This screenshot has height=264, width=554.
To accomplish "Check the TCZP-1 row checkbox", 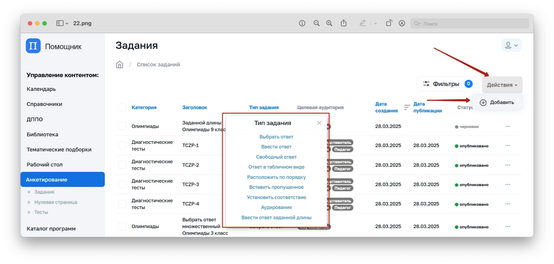I will [x=122, y=146].
